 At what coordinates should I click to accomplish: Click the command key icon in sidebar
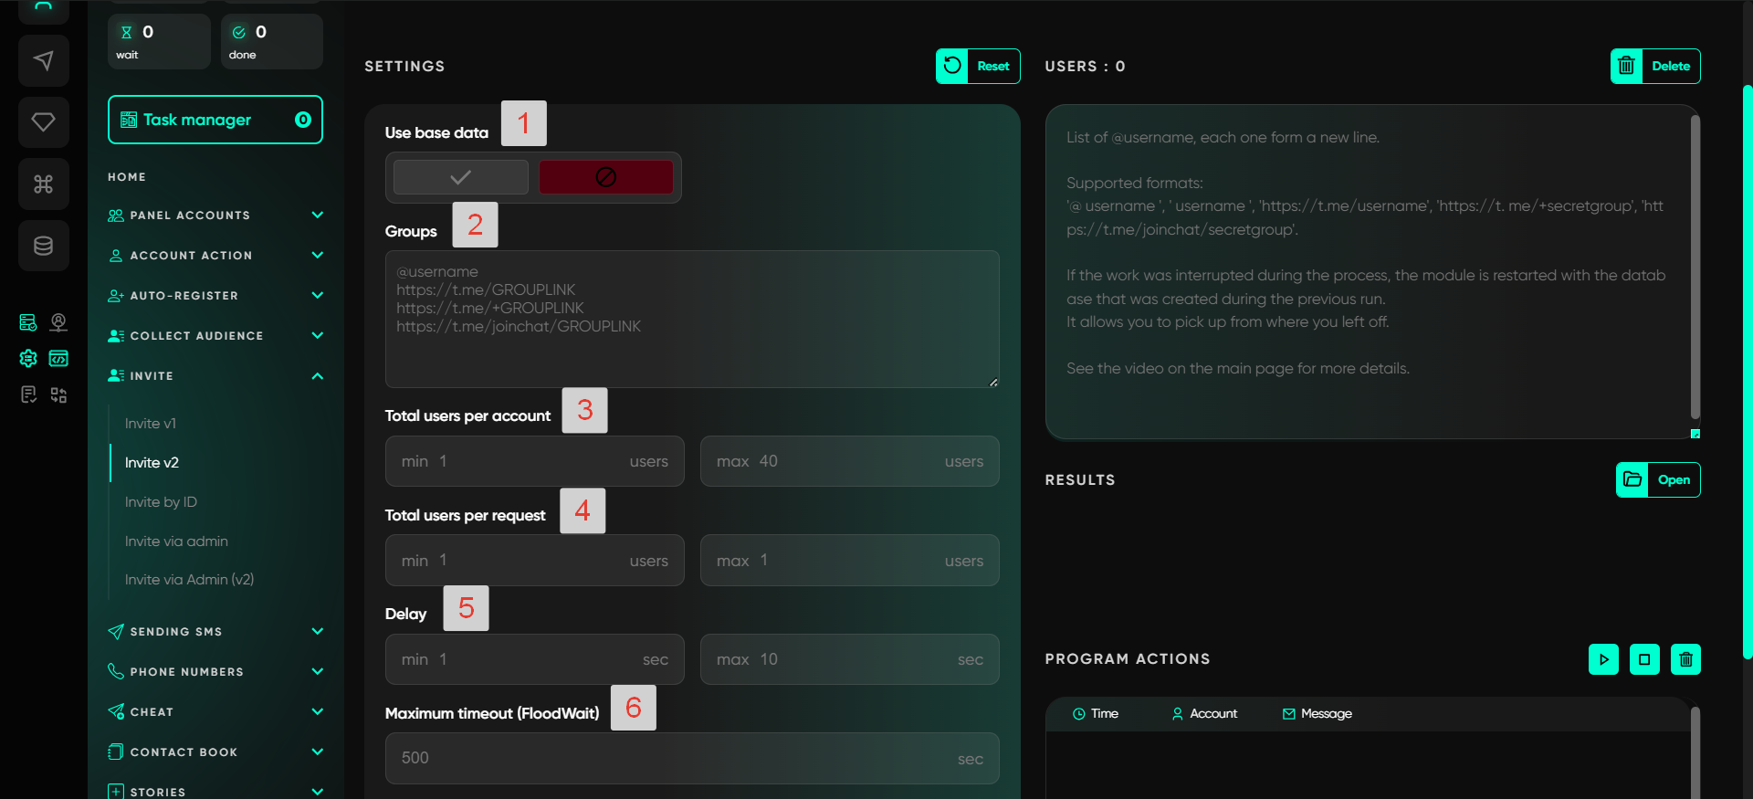point(43,184)
